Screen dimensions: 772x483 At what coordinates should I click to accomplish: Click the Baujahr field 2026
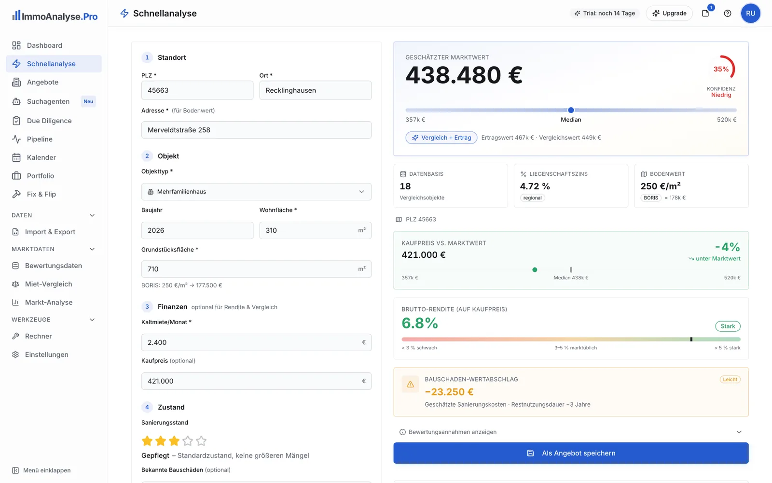coord(197,230)
